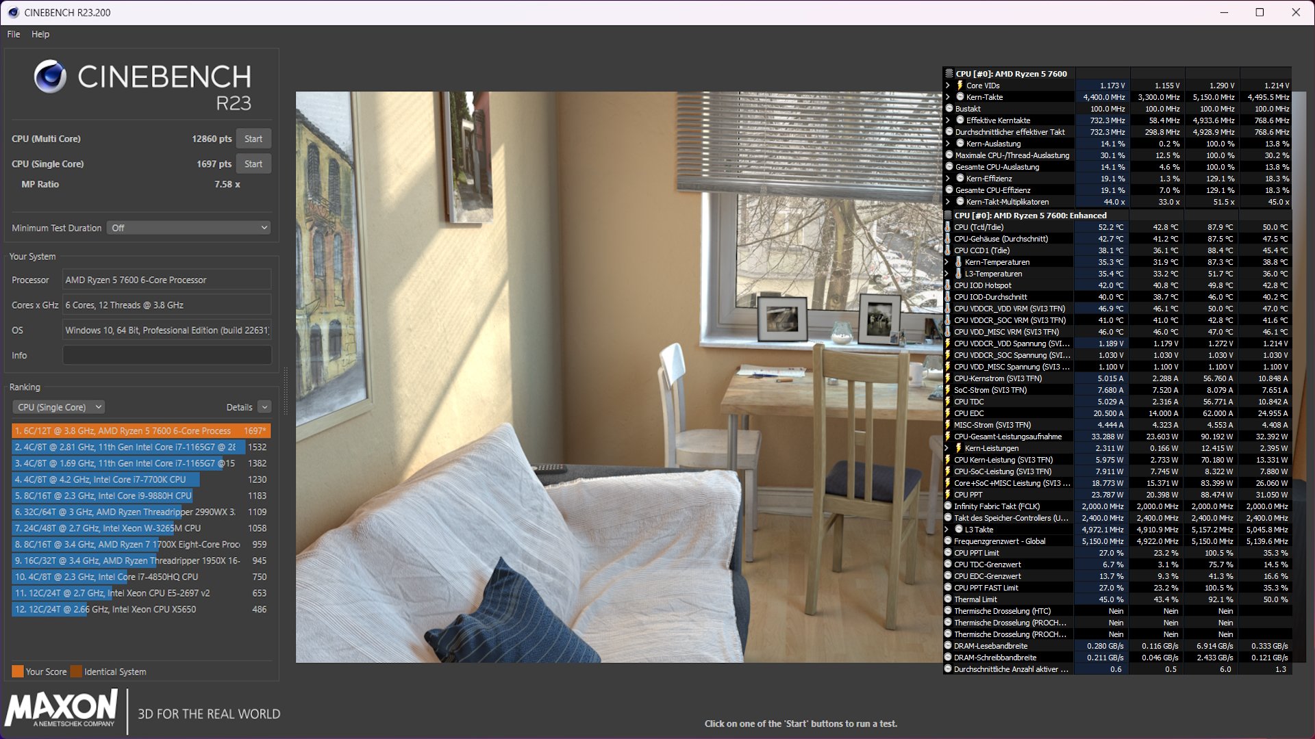Open the CPU (Single Core) ranking dropdown
Screen dimensions: 1315x739
(x=59, y=407)
